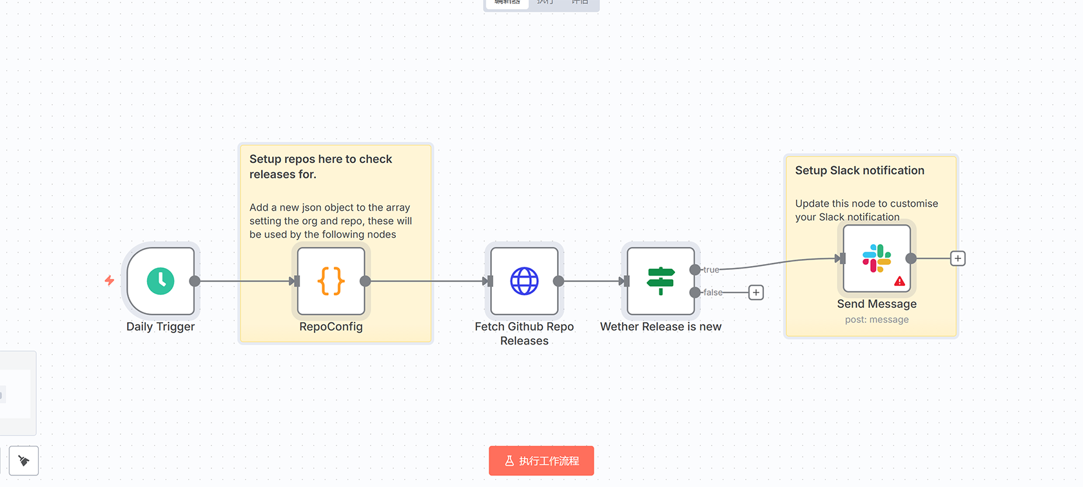Click the red lightning bolt trigger indicator
The width and height of the screenshot is (1083, 487).
(110, 280)
